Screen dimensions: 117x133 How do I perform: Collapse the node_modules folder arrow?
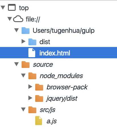pyautogui.click(x=23, y=76)
